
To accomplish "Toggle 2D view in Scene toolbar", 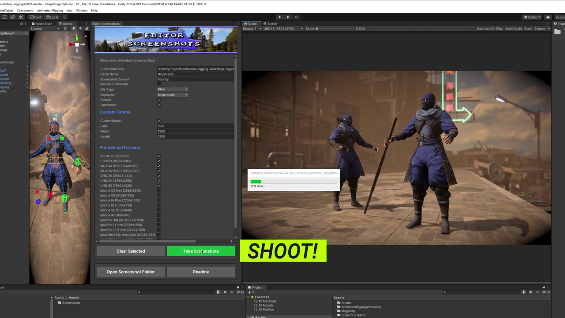I will 66,29.
